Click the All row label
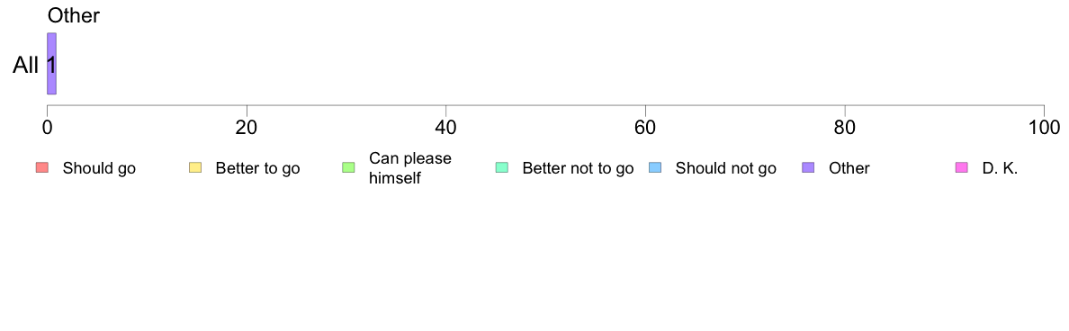Viewport: 1069px width, 331px height. (x=25, y=66)
